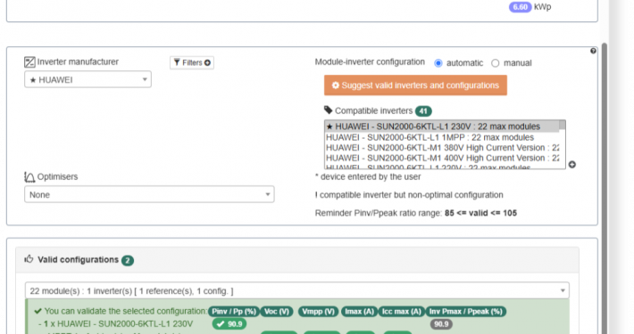
Task: Click the Icc max (A) column tag
Action: pyautogui.click(x=402, y=312)
